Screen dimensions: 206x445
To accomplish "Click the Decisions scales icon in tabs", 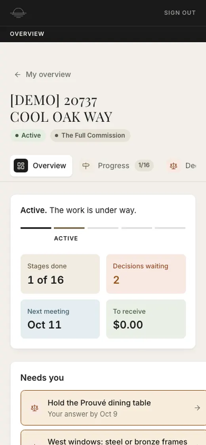I will point(174,166).
